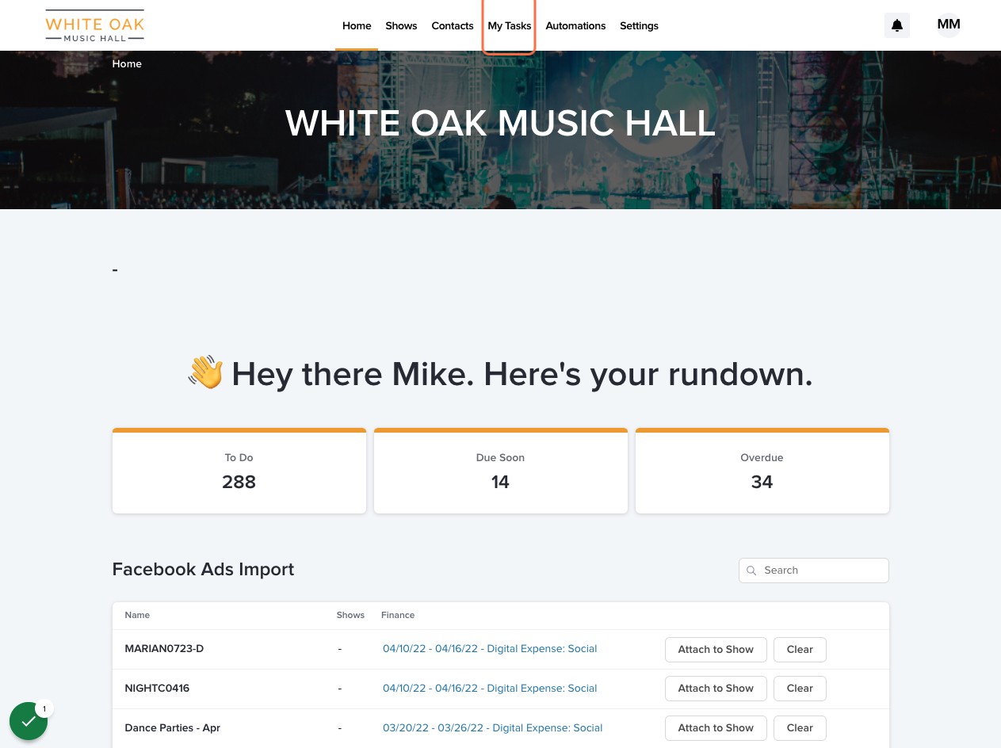Open the Overdue 34 card
The height and width of the screenshot is (748, 1001).
coord(762,471)
